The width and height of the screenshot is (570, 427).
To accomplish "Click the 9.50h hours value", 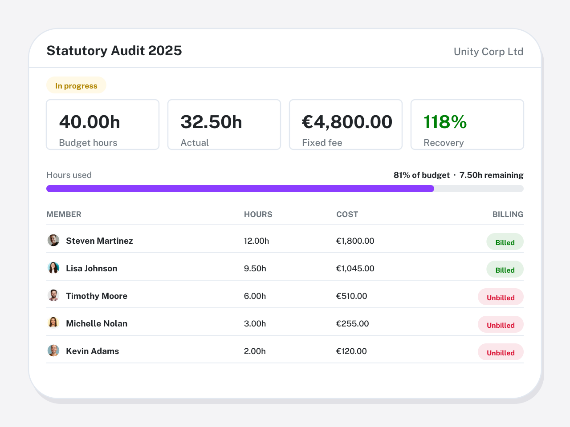I will [x=255, y=268].
